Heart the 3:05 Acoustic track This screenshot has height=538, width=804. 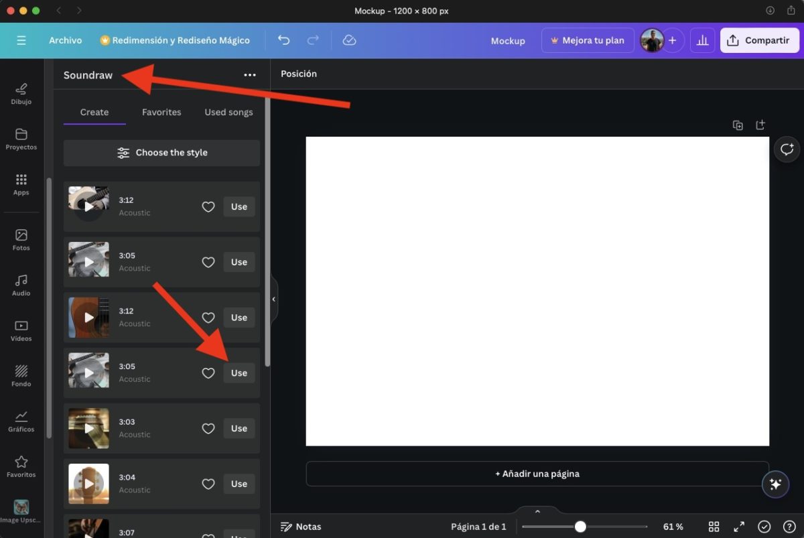click(208, 262)
